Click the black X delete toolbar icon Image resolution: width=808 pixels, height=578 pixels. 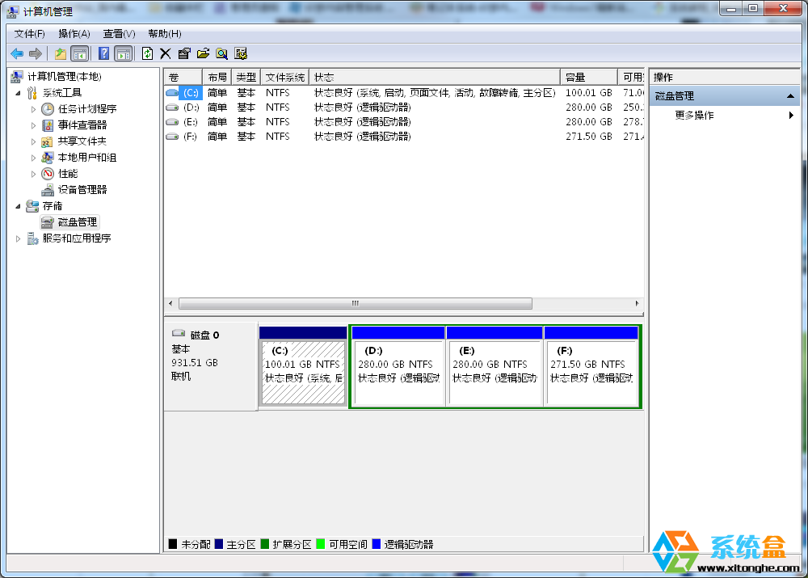pyautogui.click(x=166, y=53)
